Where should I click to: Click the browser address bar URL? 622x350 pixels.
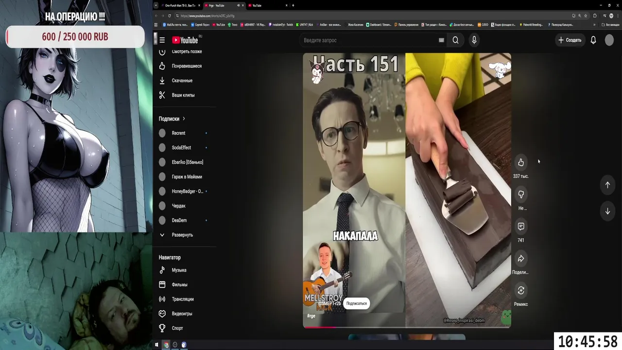coord(207,16)
